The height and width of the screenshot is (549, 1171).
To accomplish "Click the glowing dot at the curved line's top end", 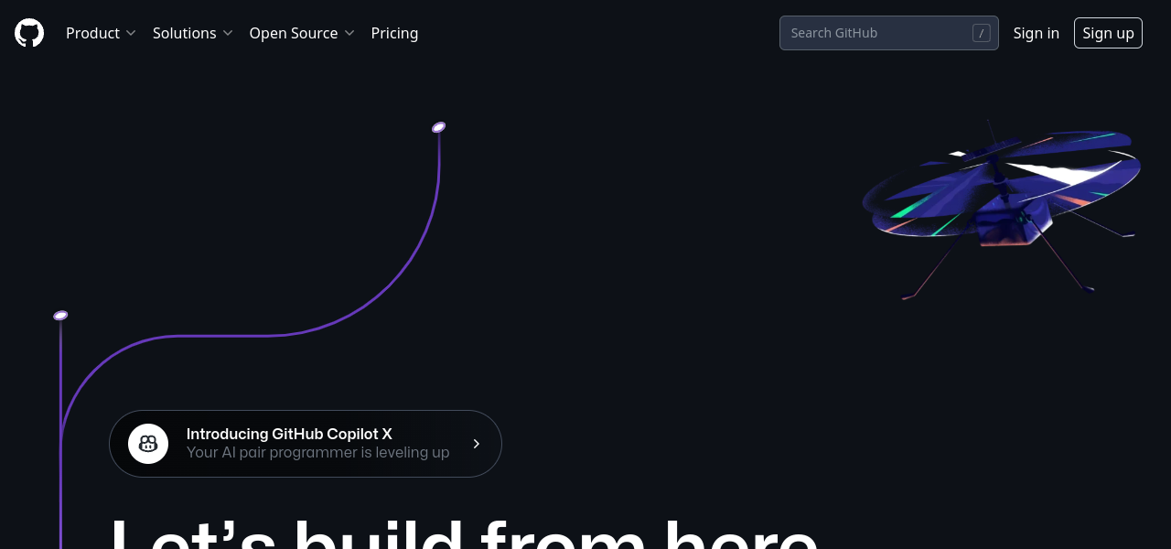I will (x=438, y=127).
